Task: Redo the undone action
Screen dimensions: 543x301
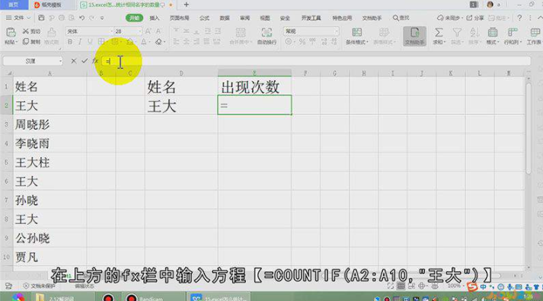Action: (92, 18)
